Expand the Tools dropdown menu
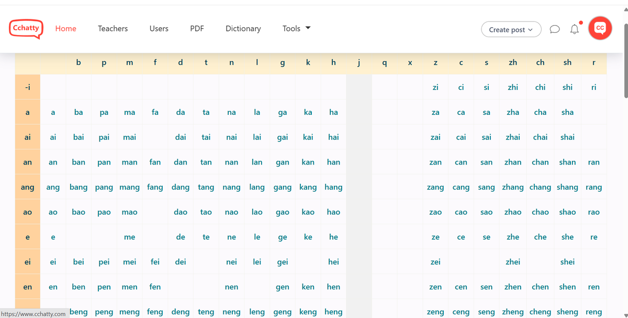This screenshot has width=628, height=318. 296,28
